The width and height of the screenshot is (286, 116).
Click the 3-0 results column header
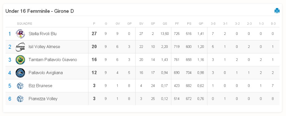[213, 23]
